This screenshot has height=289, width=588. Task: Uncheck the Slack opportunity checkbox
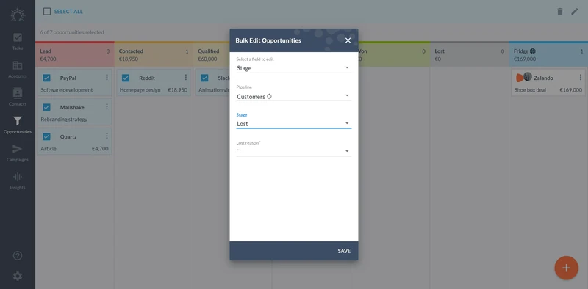204,78
